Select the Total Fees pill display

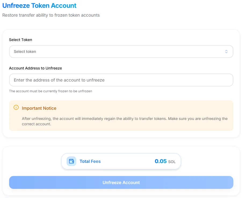[x=121, y=161]
